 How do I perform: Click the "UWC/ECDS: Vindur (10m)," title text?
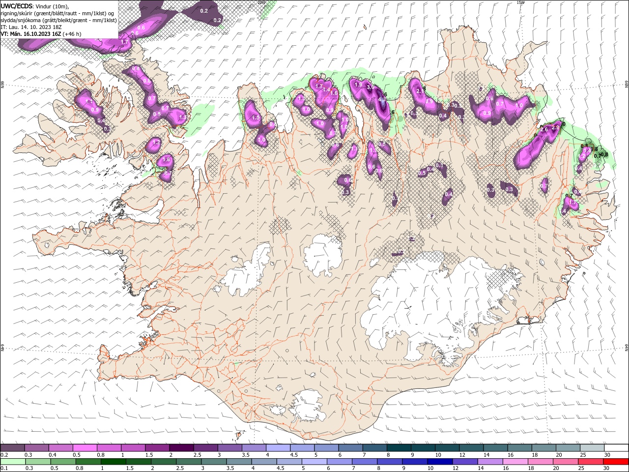[34, 6]
